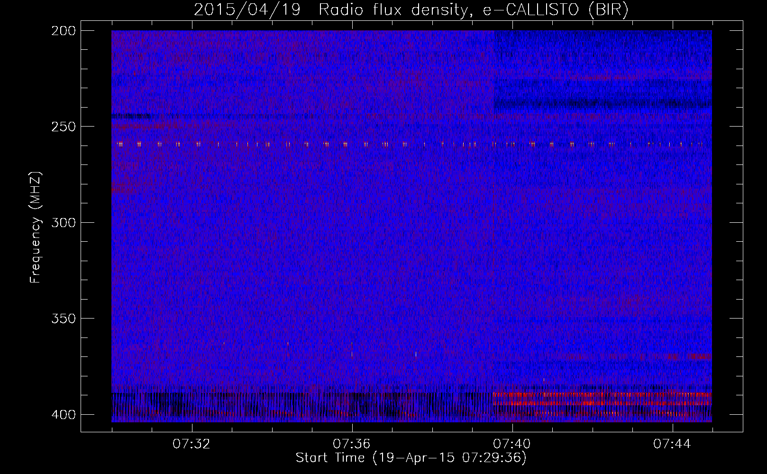Click the plot title text "2015/04/19 Radio flux density, e-CALLISTO (BIR)"
Viewport: 767px width, 474px height.
(x=411, y=10)
